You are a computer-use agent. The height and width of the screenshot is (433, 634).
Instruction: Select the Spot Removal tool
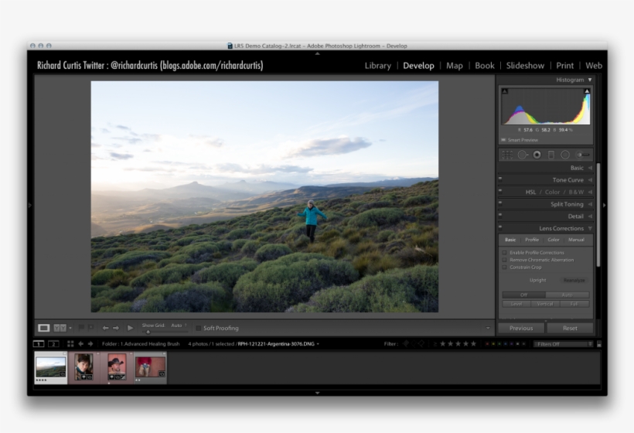(x=522, y=155)
